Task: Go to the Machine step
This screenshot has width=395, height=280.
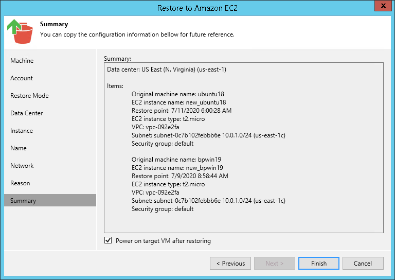Action: pyautogui.click(x=22, y=61)
